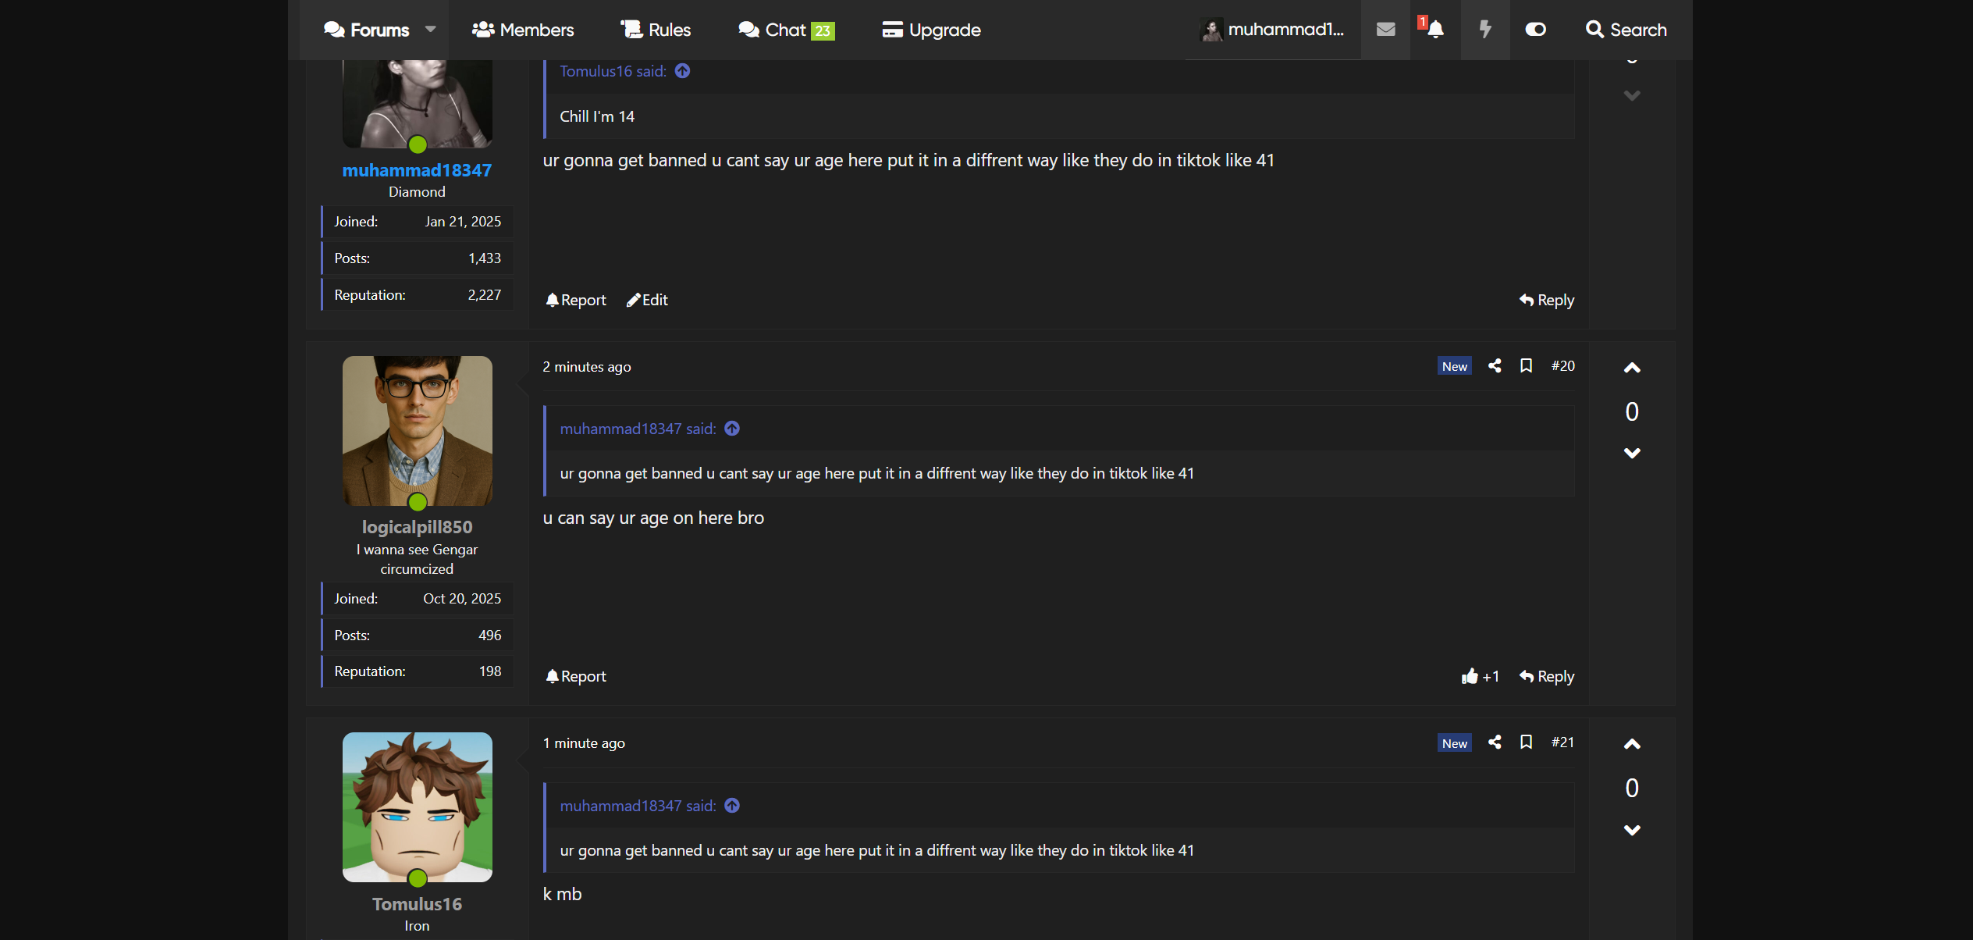1973x940 pixels.
Task: Report logicalpill850's post
Action: (x=576, y=676)
